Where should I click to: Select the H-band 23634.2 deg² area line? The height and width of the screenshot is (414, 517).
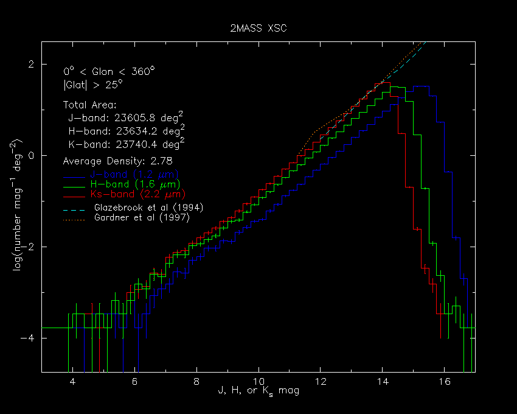coord(126,131)
